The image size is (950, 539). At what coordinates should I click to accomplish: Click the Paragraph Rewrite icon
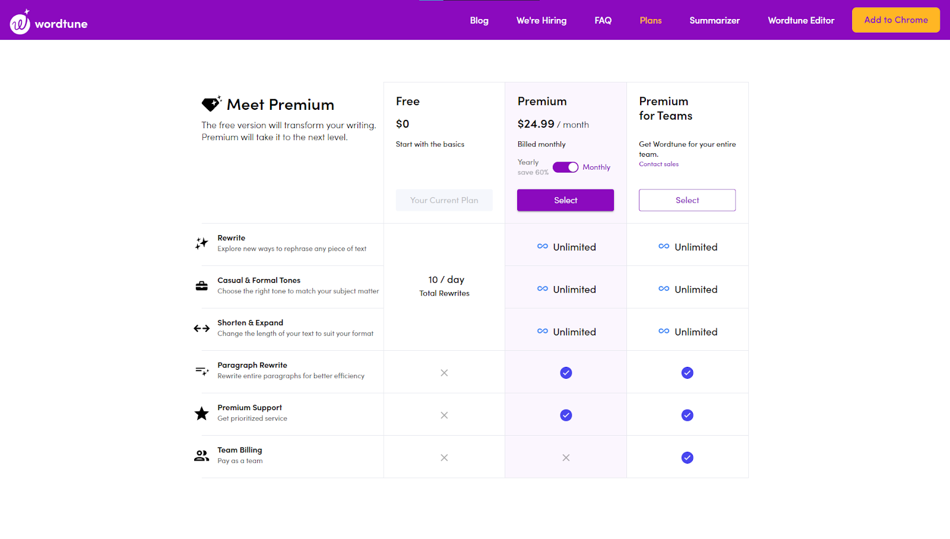coord(202,371)
